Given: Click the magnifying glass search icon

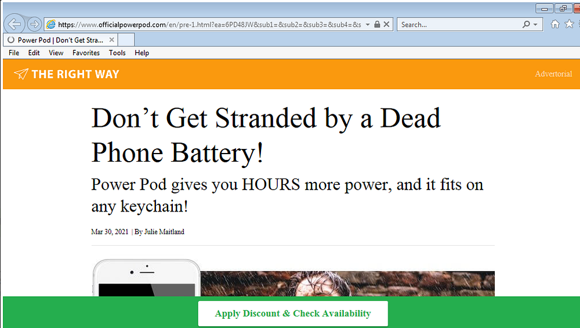Looking at the screenshot, I should [x=526, y=24].
